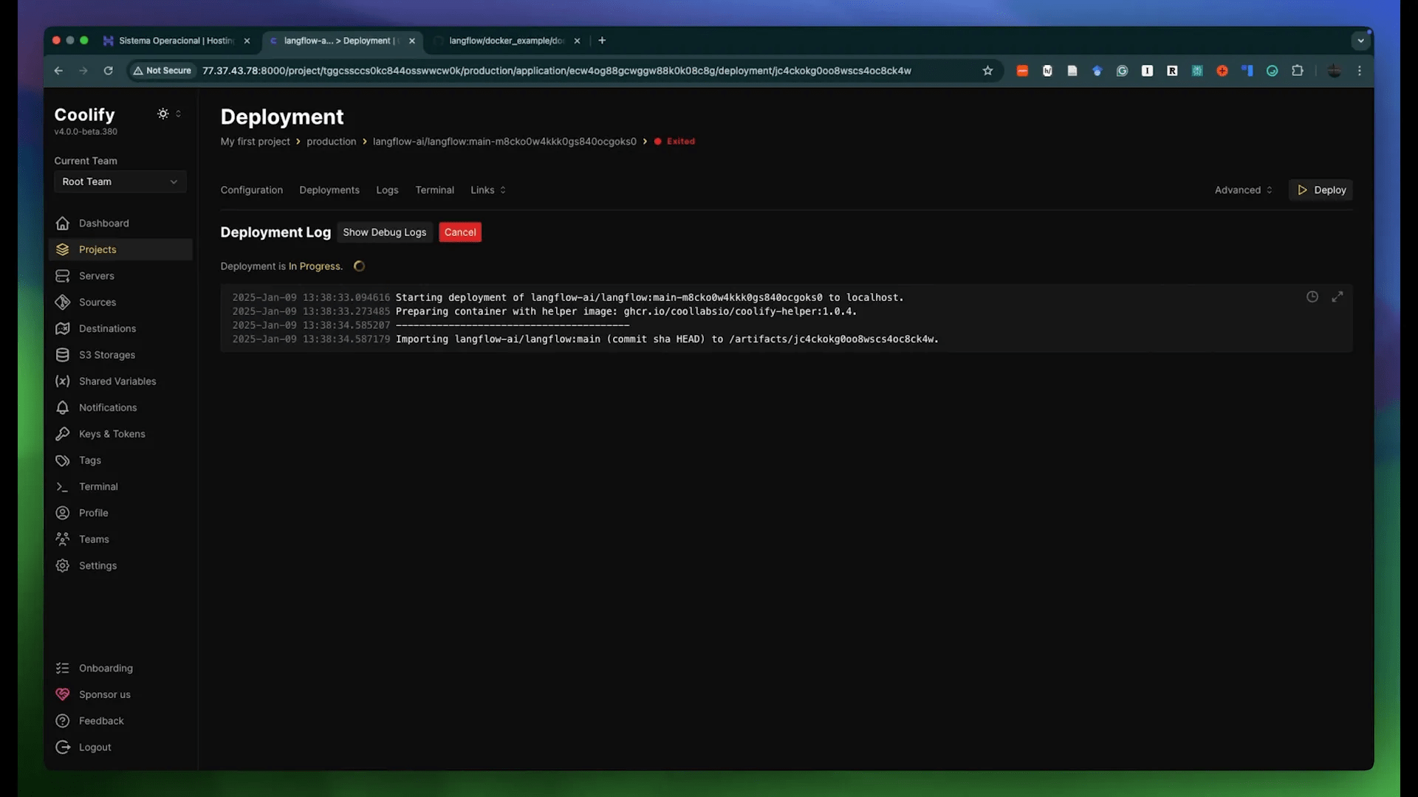
Task: Open the application Terminal tab
Action: (x=435, y=190)
